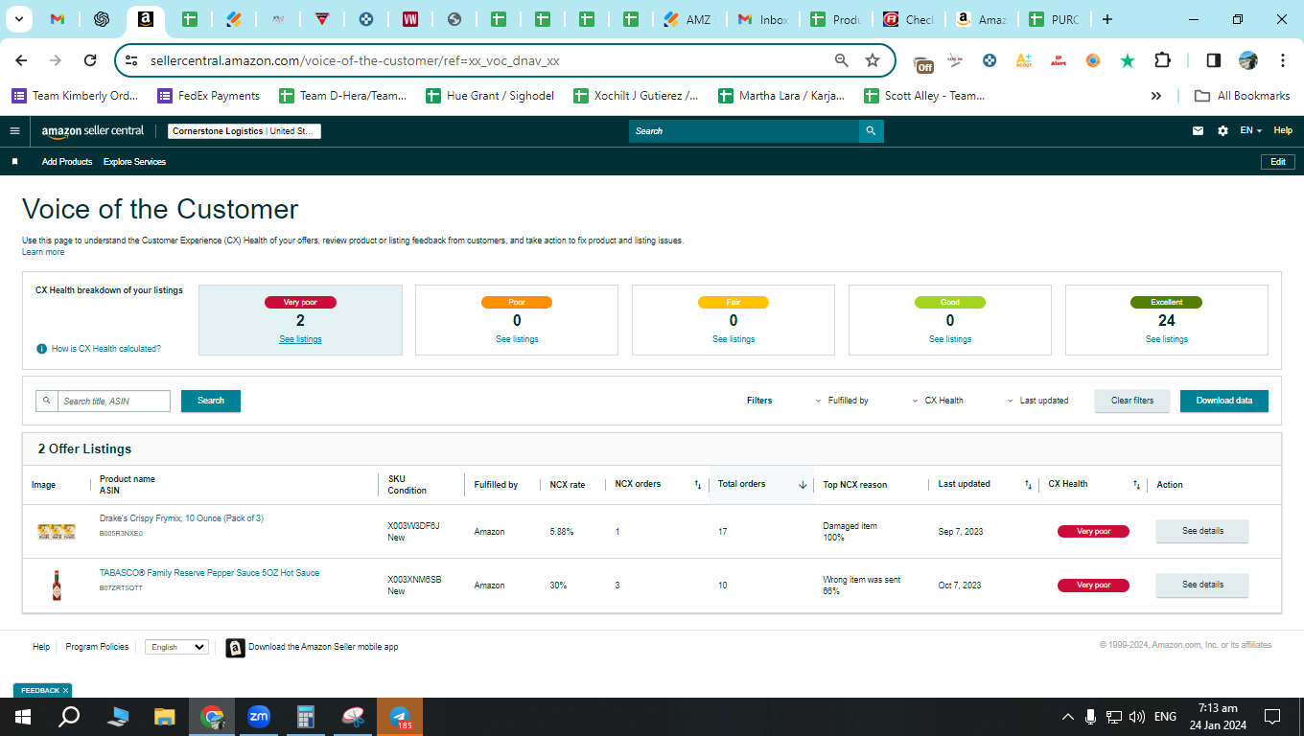Click the teal Search button
This screenshot has height=736, width=1304.
211,401
